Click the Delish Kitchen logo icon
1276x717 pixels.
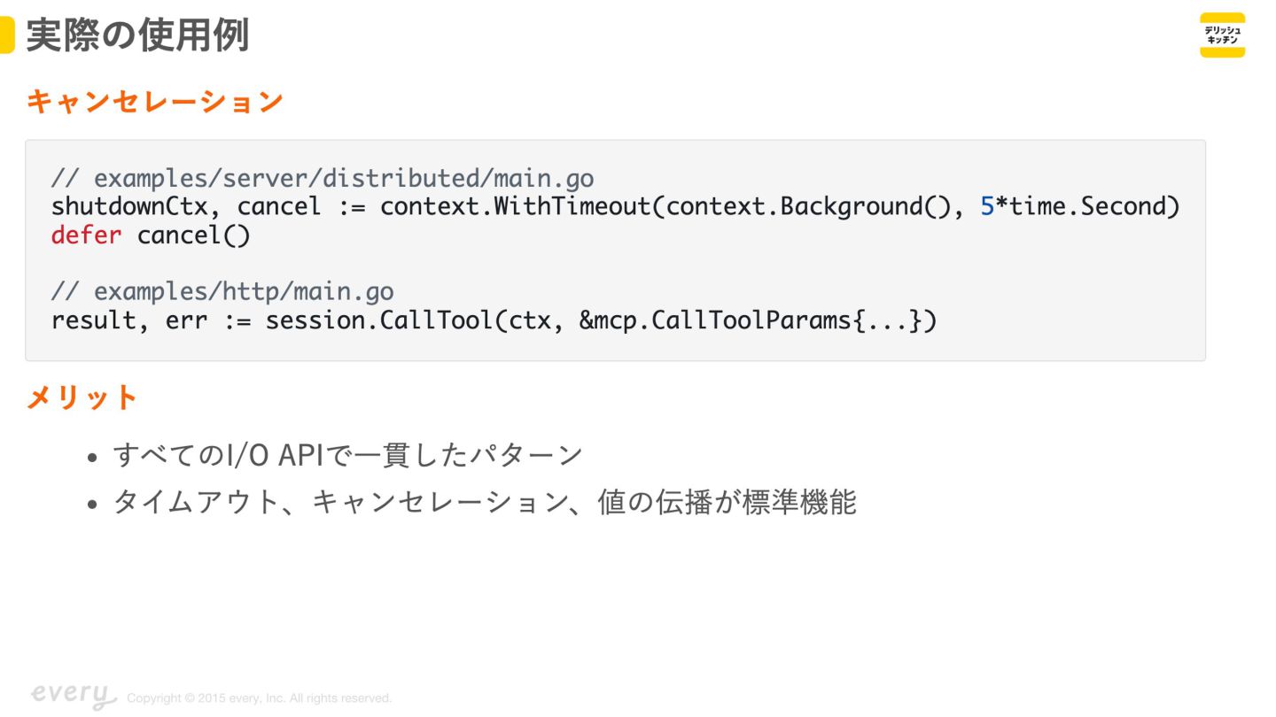(1222, 35)
